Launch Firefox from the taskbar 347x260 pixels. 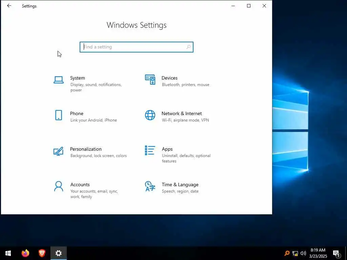(25, 253)
